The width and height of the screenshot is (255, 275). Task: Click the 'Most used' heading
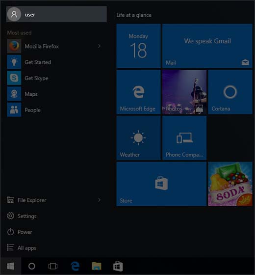[19, 32]
